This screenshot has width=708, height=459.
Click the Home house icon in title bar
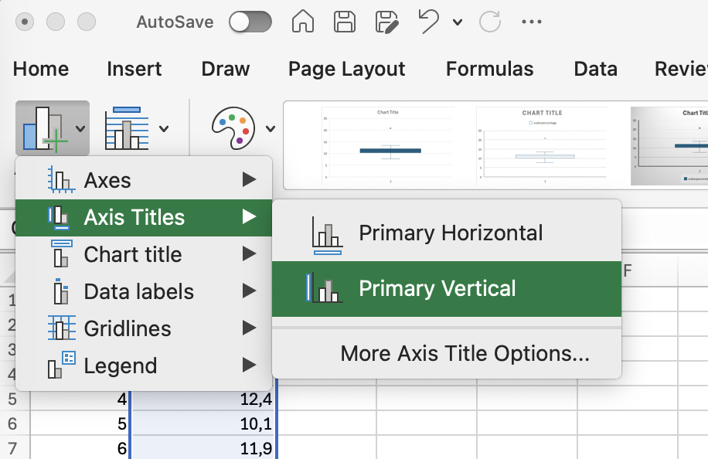[302, 21]
